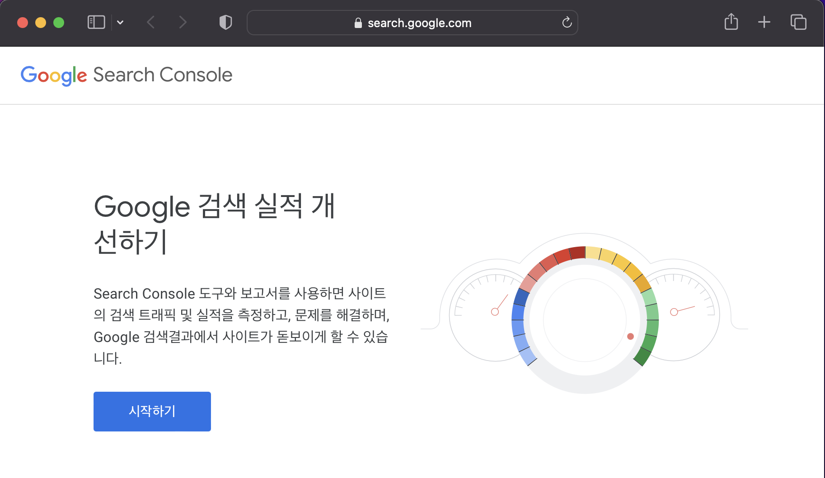This screenshot has height=478, width=825.
Task: Show the tab overview icon
Action: (x=798, y=22)
